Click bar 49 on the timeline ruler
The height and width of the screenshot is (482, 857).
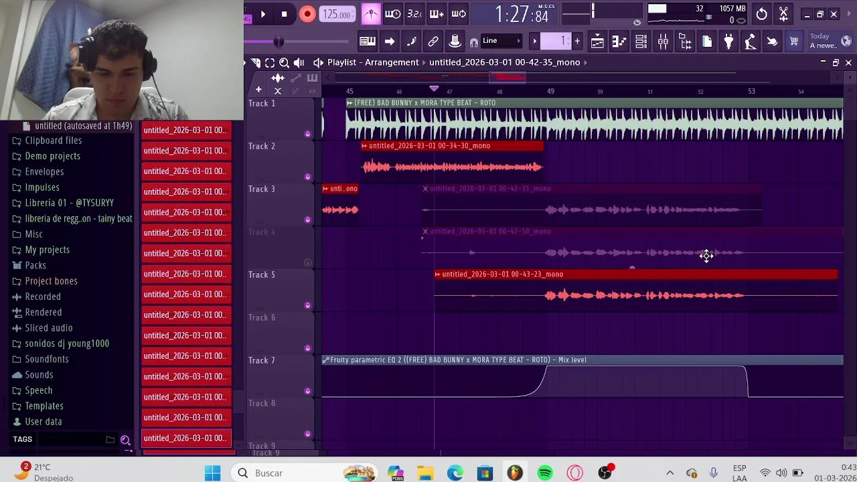(550, 91)
